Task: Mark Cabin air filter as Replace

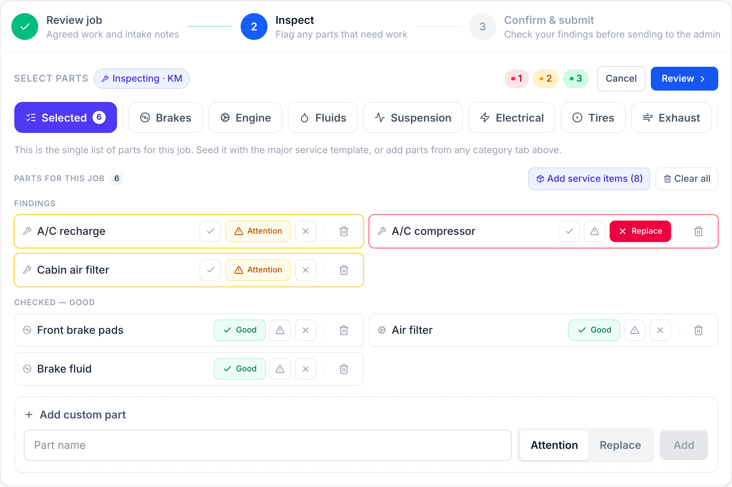Action: [x=305, y=270]
